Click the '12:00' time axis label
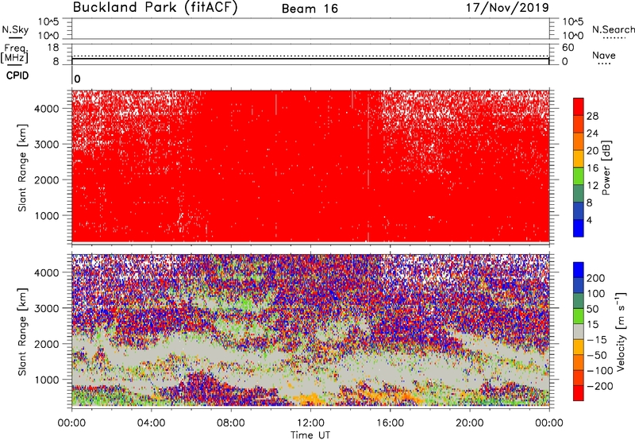Viewport: 635px width, 440px height. coord(310,423)
